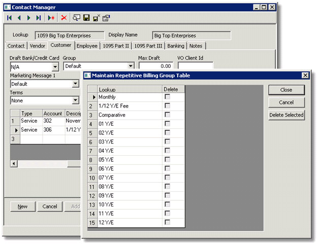The image size is (319, 246).
Task: Click the save floppy disk icon
Action: tap(86, 18)
